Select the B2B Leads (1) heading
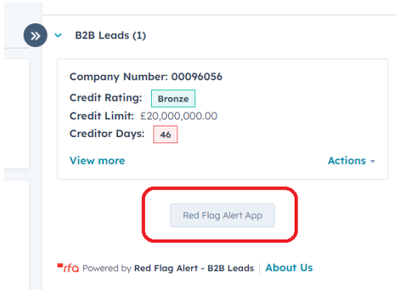 [x=110, y=35]
